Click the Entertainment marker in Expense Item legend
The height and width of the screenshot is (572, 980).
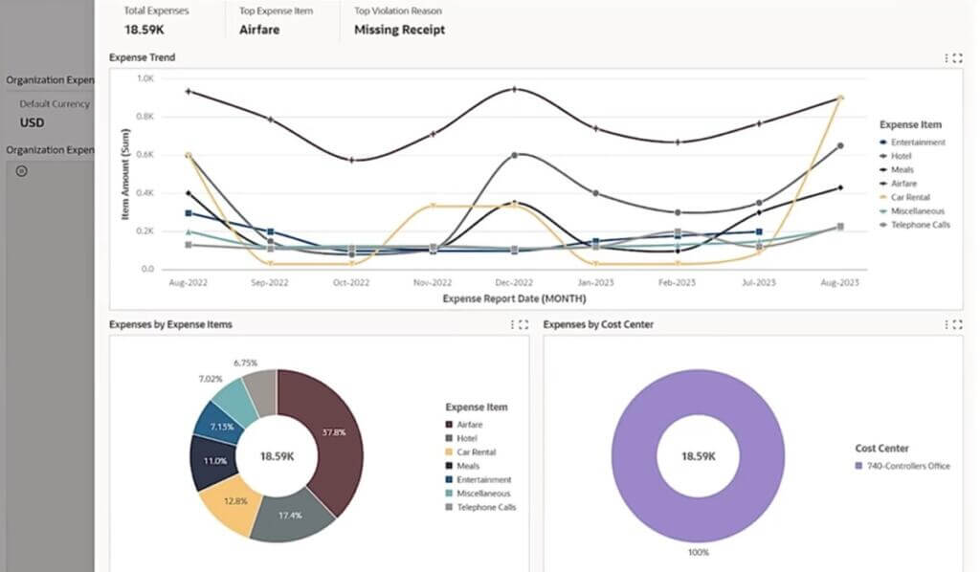(x=884, y=141)
